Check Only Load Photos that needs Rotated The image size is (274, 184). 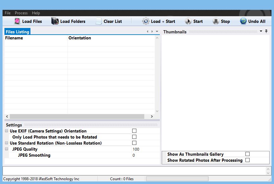coord(134,137)
